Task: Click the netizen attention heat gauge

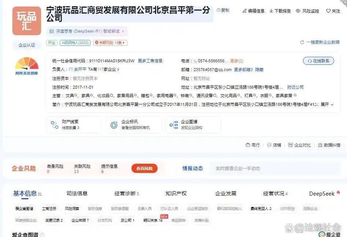Action: pyautogui.click(x=26, y=66)
